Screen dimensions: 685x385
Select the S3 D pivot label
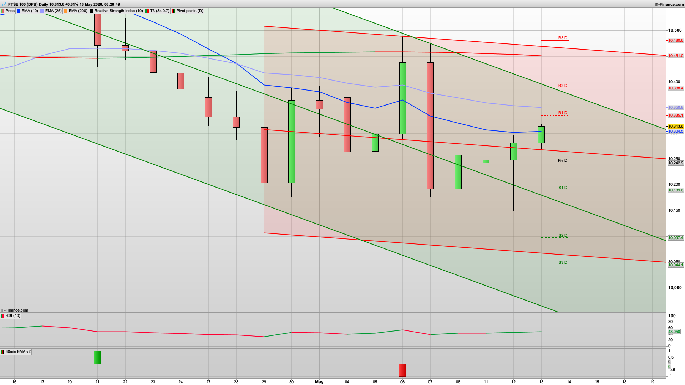[x=563, y=262]
